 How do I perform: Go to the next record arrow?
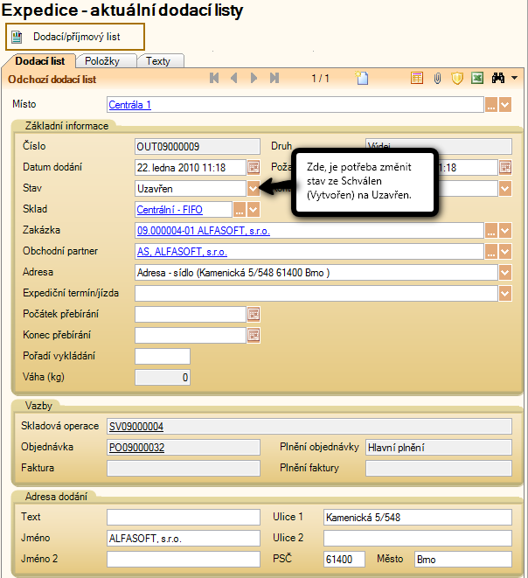(254, 79)
